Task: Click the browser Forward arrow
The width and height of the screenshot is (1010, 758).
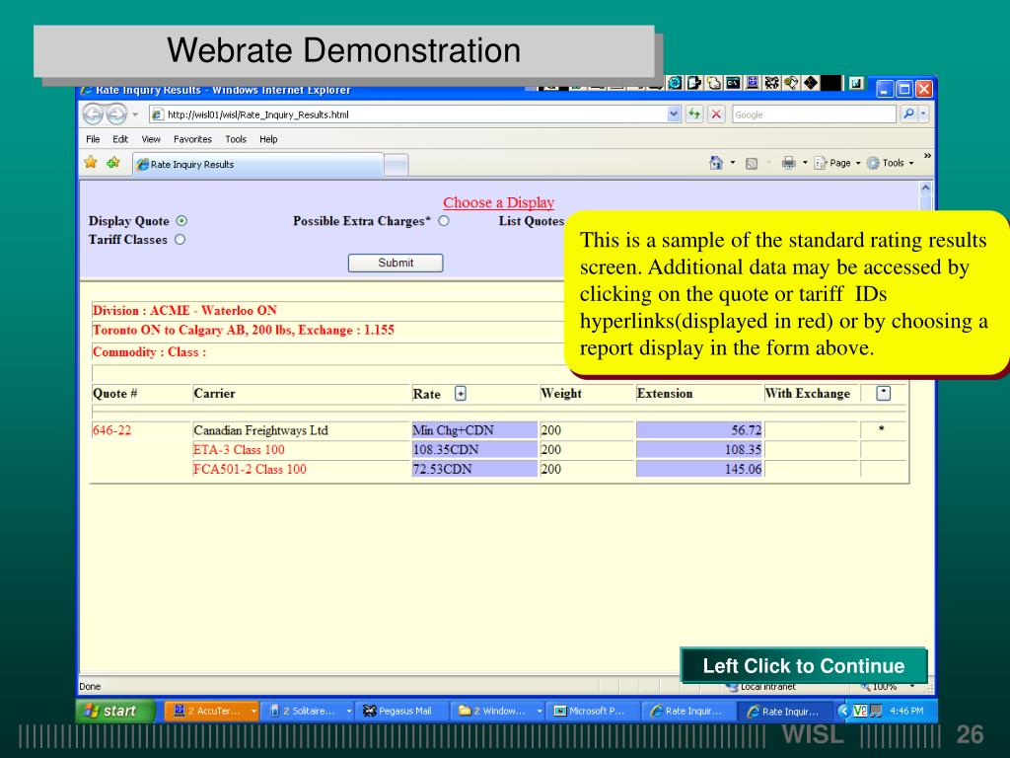Action: (116, 114)
